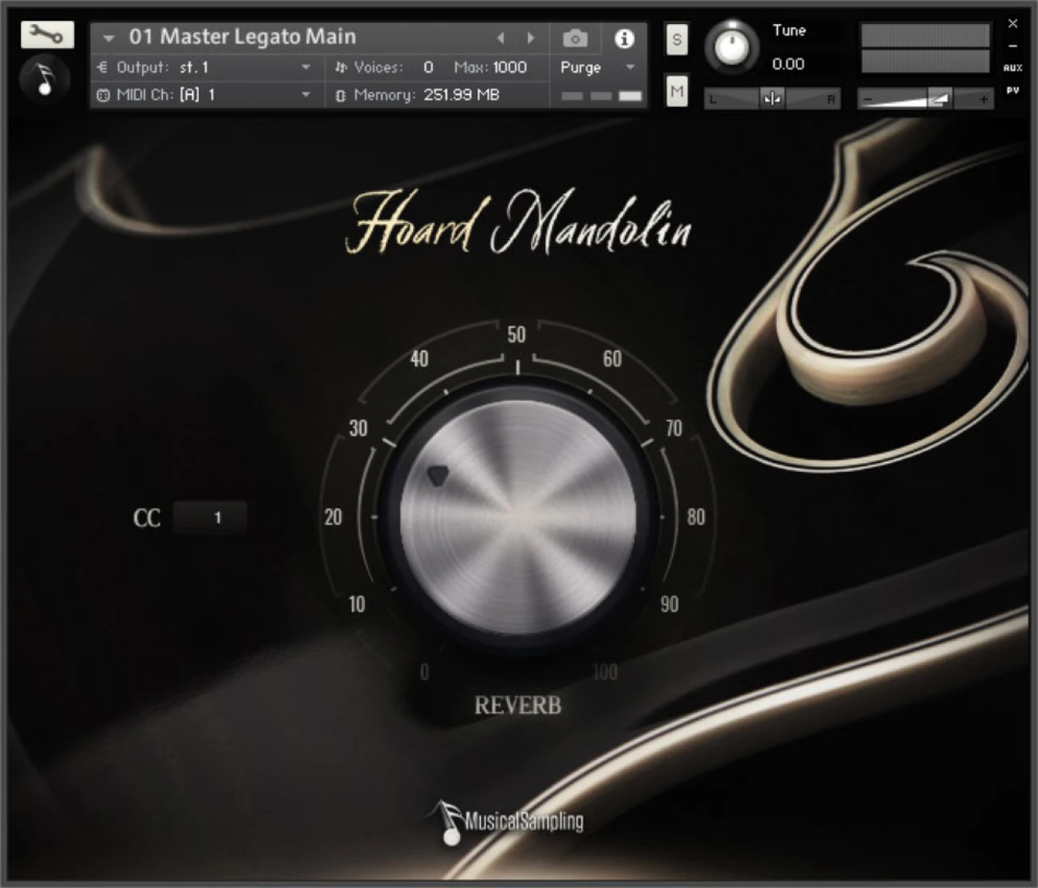
Task: Expand the Purge dropdown menu
Action: [630, 68]
